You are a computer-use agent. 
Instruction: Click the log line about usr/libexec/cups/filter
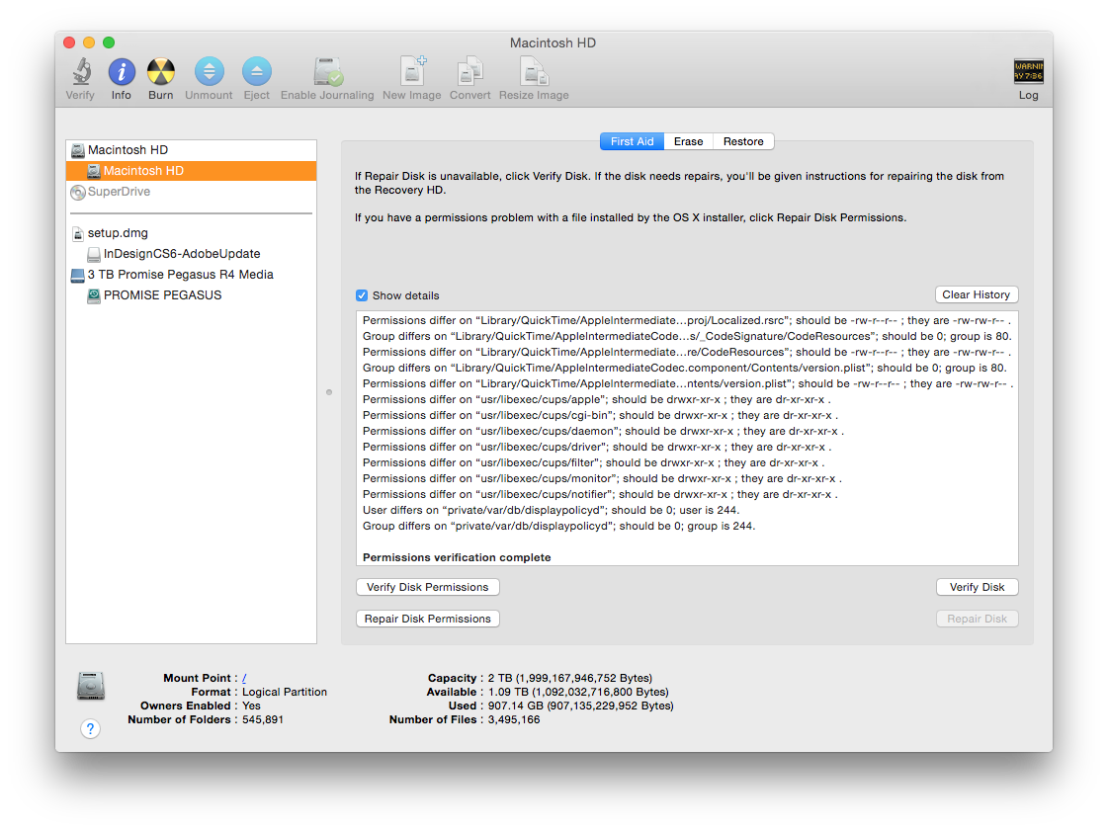click(594, 462)
